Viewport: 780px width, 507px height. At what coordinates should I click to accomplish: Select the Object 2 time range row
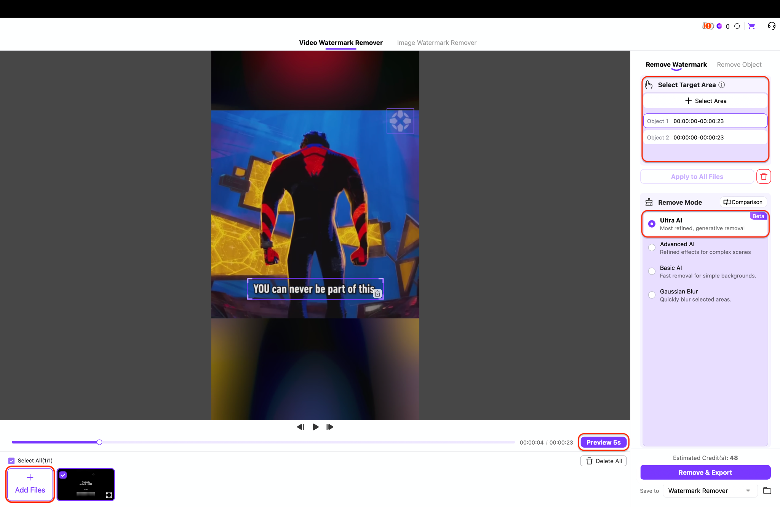click(705, 137)
